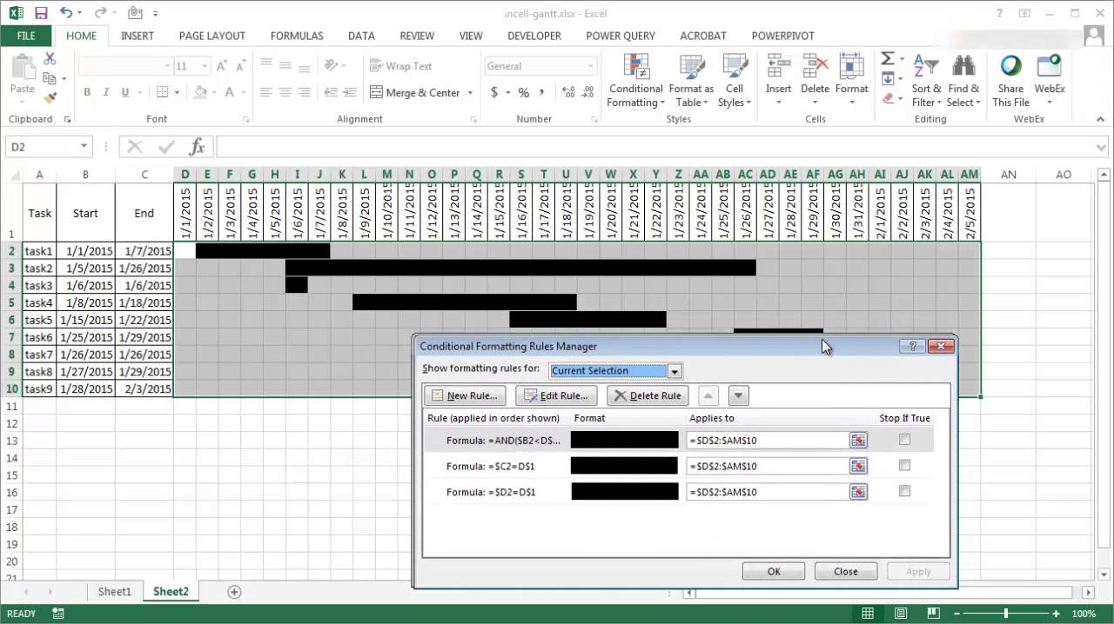This screenshot has width=1114, height=624.
Task: Click the Edit Rule button
Action: pyautogui.click(x=556, y=395)
